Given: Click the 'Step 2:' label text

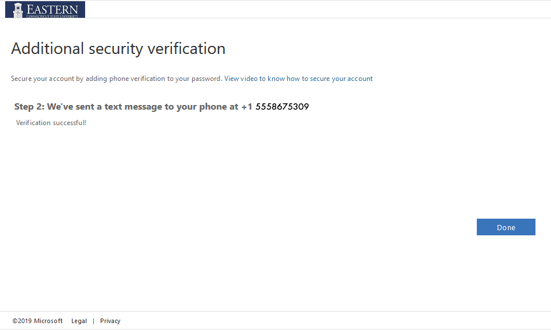Looking at the screenshot, I should [x=29, y=107].
